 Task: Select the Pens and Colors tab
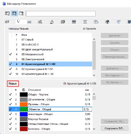tap(18, 22)
